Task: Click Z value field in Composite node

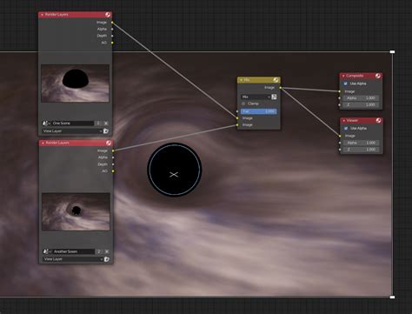Action: click(361, 104)
